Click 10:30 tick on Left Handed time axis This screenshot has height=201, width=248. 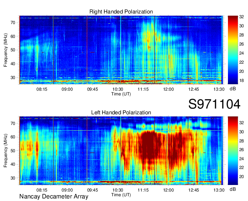118,190
